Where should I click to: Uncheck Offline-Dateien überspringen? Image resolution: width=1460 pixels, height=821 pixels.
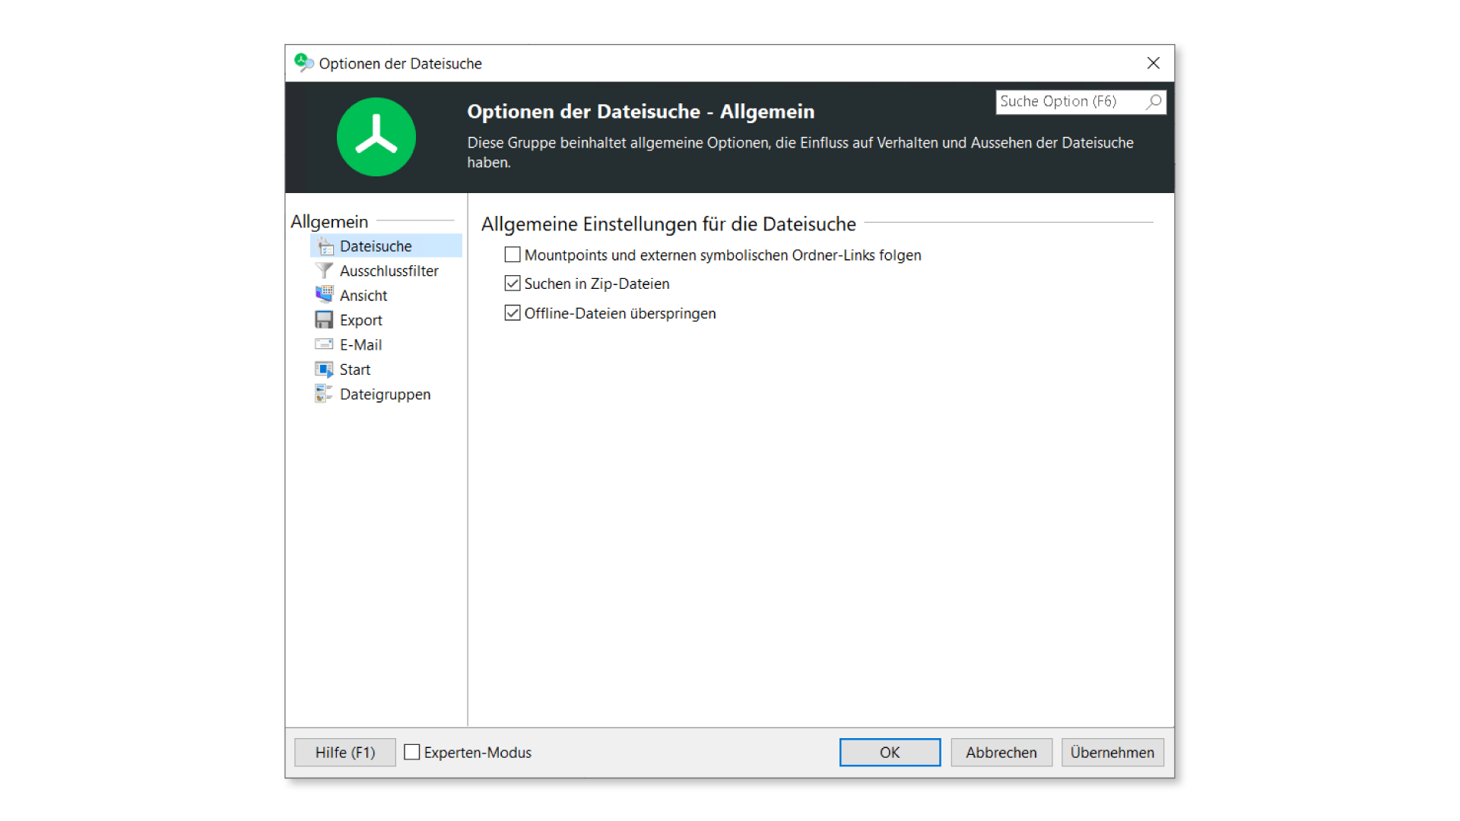(513, 313)
